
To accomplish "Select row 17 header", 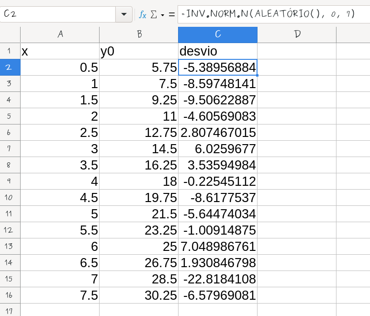I will [10, 311].
